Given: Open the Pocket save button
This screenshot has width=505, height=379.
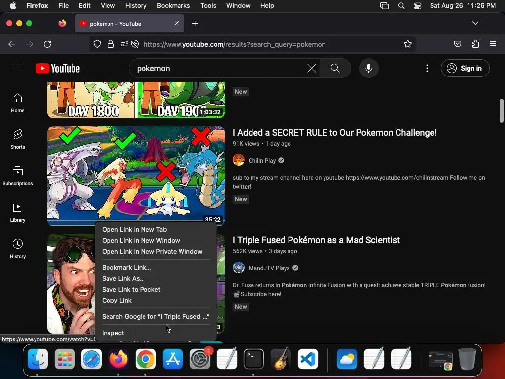Looking at the screenshot, I should click(457, 44).
